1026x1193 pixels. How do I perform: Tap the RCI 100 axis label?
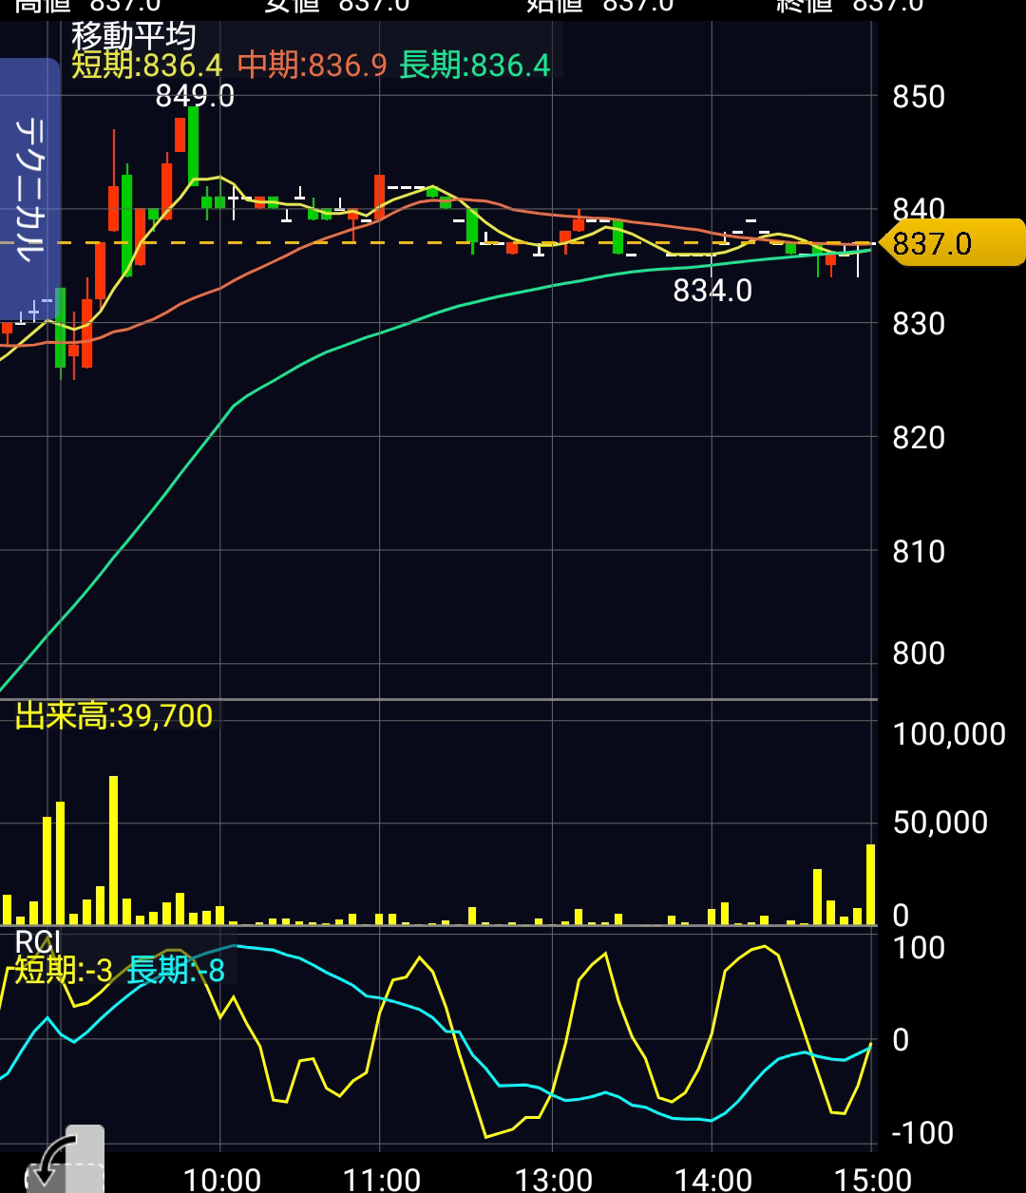pos(919,948)
